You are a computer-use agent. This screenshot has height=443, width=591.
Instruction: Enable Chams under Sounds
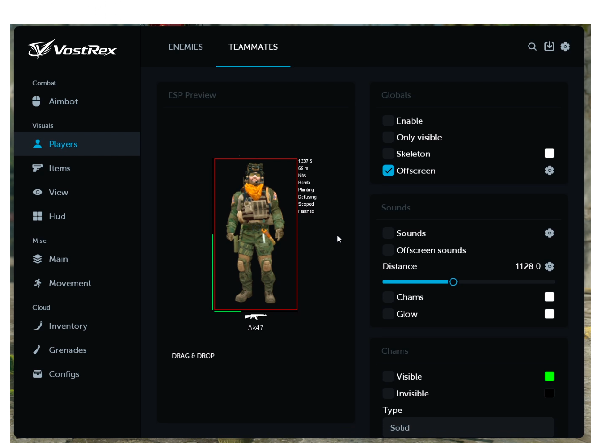coord(388,296)
